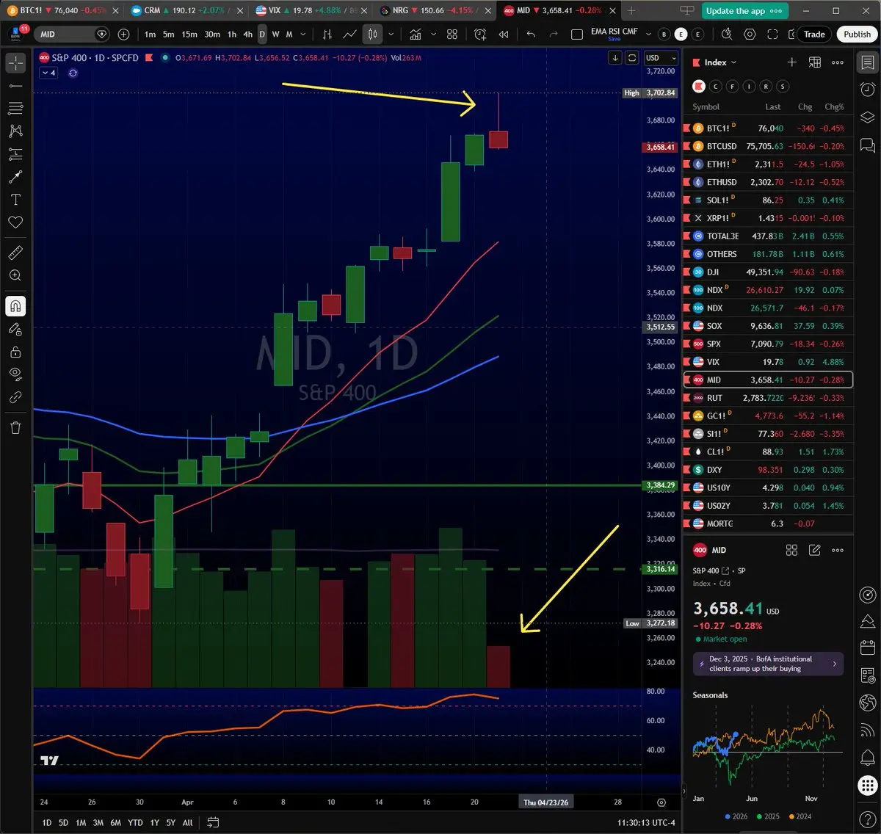Viewport: 881px width, 834px height.
Task: Select the RUT row in the watchlist
Action: click(x=768, y=398)
